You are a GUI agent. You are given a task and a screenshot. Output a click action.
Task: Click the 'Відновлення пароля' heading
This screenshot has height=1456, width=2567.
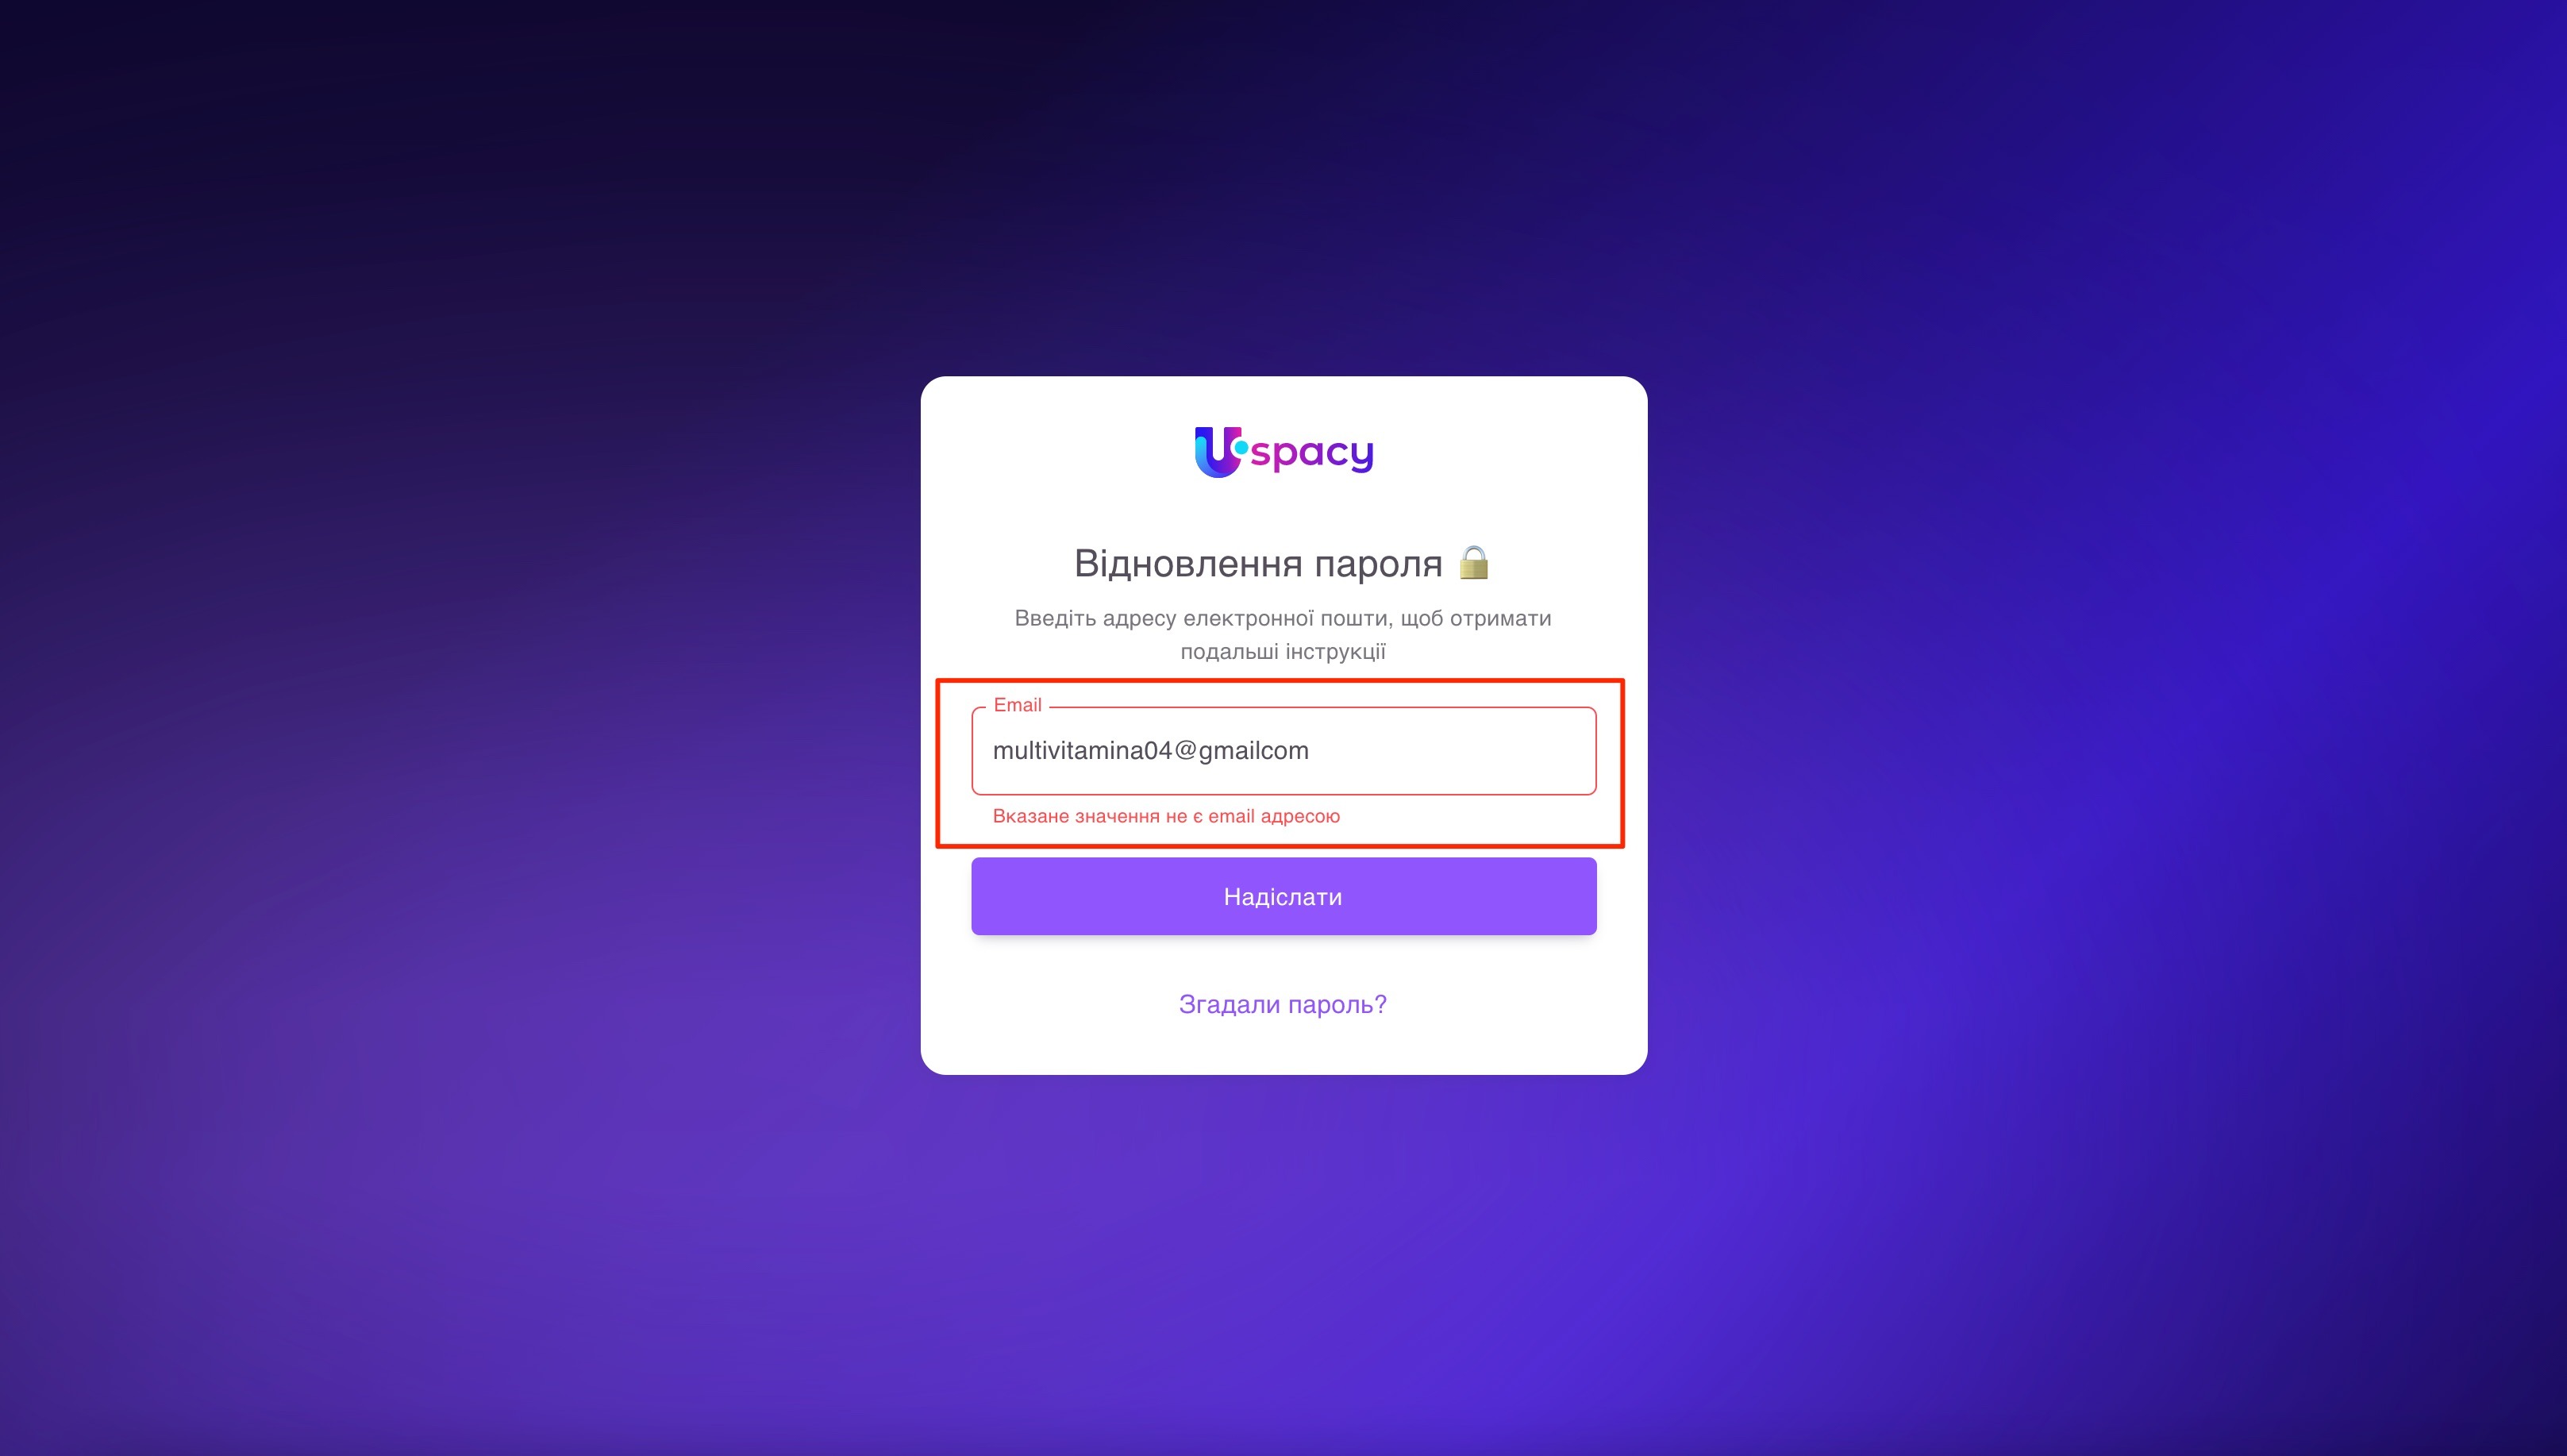[1257, 563]
